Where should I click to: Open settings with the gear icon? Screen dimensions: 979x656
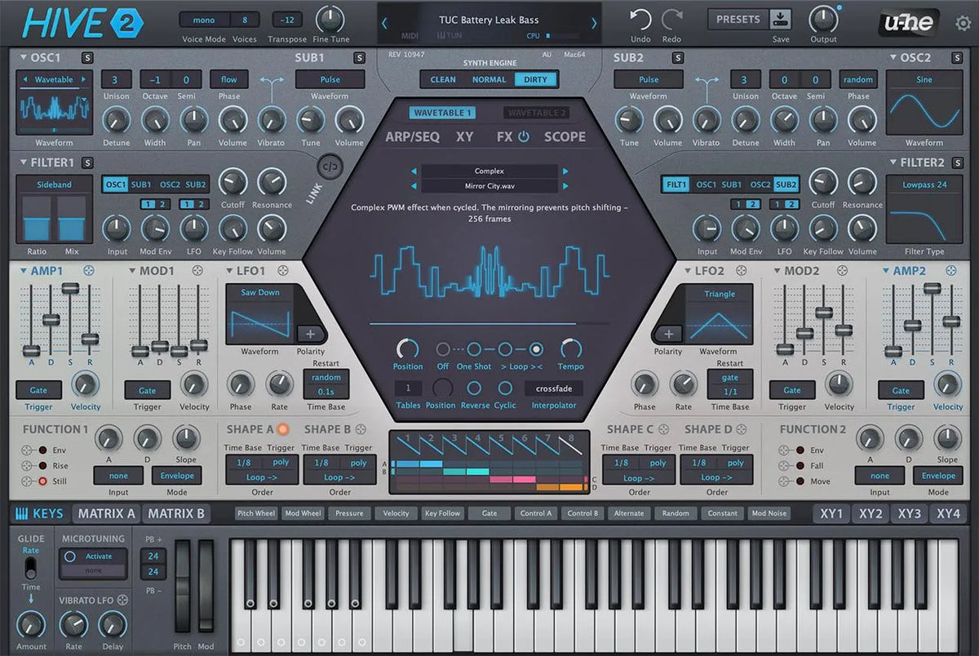coord(963,23)
